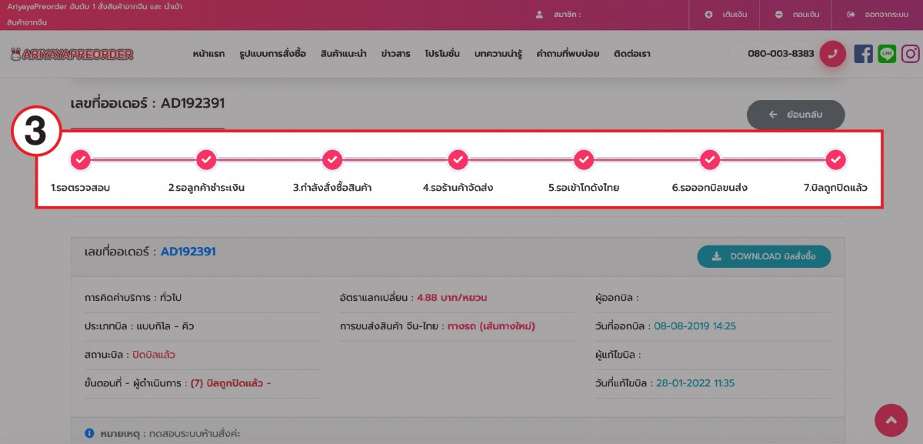This screenshot has height=444, width=923.
Task: Select step 4 รอร้านค้าจัดส่ง checkmark
Action: point(458,159)
